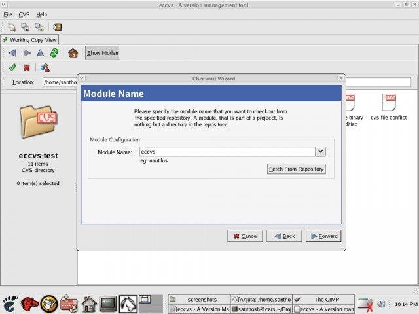This screenshot has height=314, width=419.
Task: Click the 10:14 PM clock
Action: pyautogui.click(x=406, y=304)
